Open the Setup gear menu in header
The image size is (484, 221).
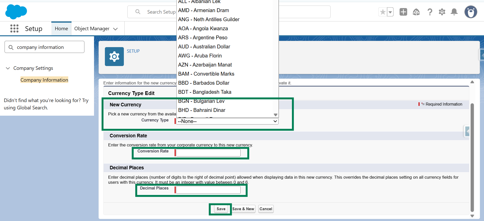(x=442, y=12)
